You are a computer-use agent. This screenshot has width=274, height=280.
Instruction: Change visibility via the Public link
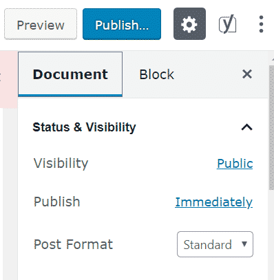[x=235, y=164]
